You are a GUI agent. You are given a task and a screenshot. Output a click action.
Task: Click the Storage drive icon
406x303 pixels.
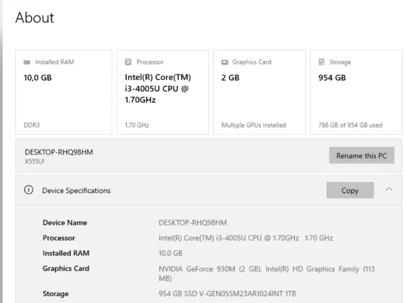click(x=321, y=62)
